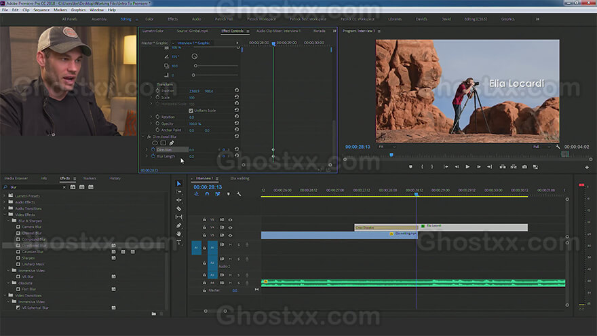Click Program Monitor button editor plus

pos(587,167)
